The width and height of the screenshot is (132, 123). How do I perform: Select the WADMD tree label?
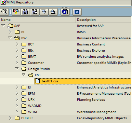tap(35, 106)
